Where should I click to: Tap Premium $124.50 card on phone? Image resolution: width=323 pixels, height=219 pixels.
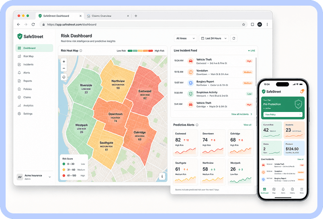(294, 148)
